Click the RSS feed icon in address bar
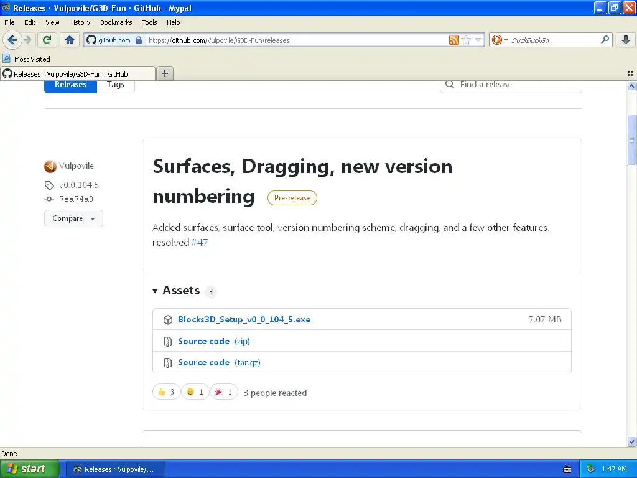This screenshot has width=637, height=478. (453, 40)
